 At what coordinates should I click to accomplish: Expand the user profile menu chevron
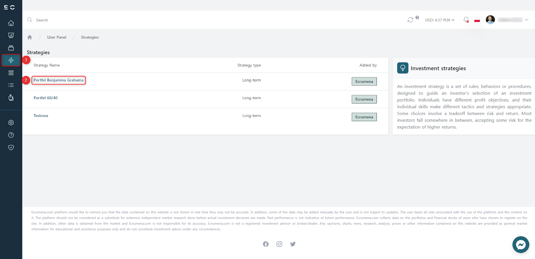point(526,20)
